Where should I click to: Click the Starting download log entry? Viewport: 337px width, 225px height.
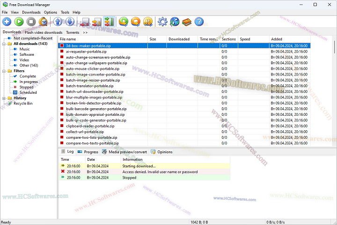pos(145,166)
